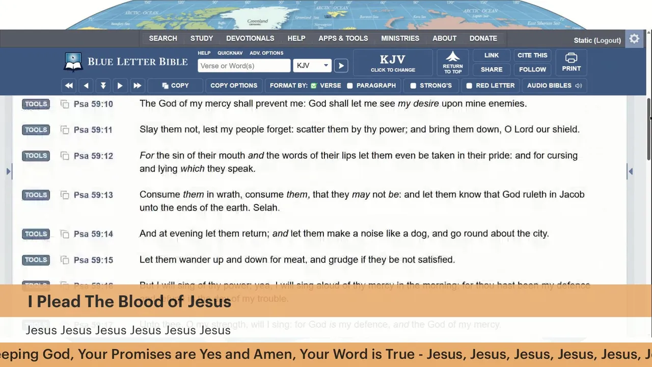The width and height of the screenshot is (652, 367).
Task: Click the Donate menu item
Action: 483,38
